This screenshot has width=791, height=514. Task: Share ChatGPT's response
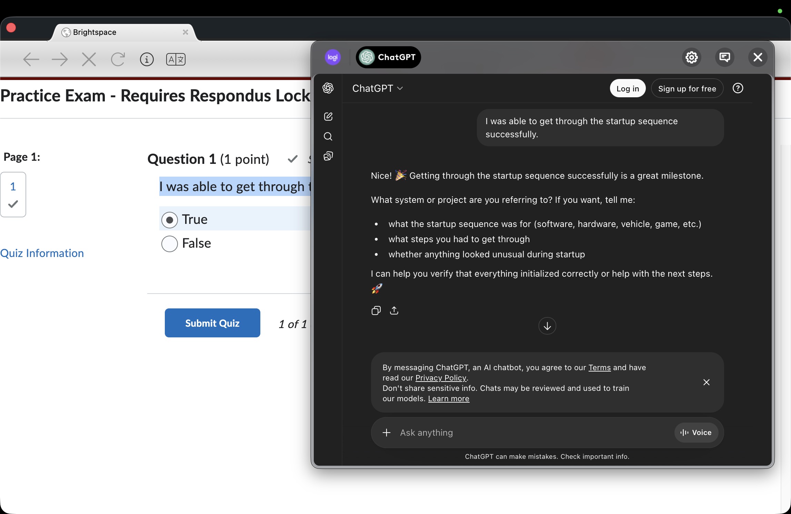(394, 310)
